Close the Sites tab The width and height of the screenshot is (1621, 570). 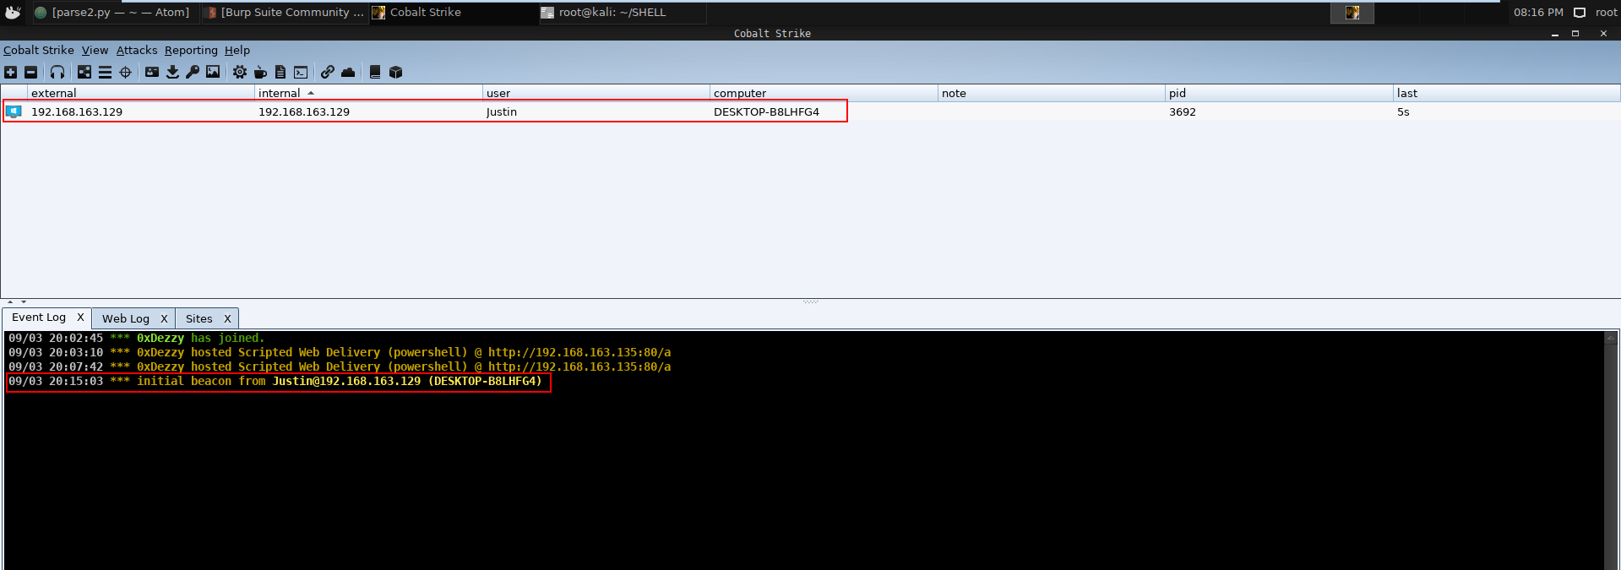pyautogui.click(x=227, y=318)
